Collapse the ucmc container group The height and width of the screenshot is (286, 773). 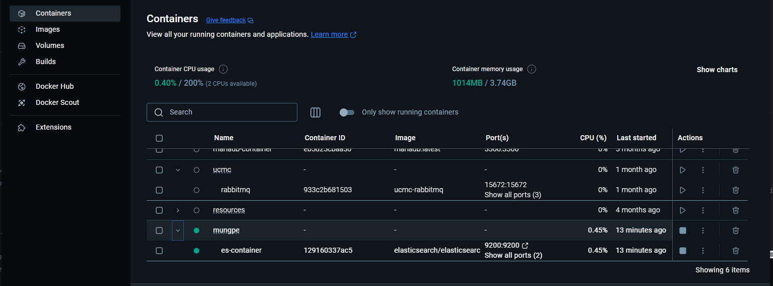coord(178,170)
